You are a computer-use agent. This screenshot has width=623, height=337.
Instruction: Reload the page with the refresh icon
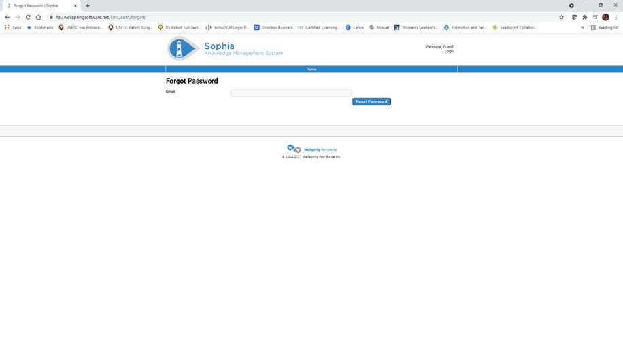28,17
